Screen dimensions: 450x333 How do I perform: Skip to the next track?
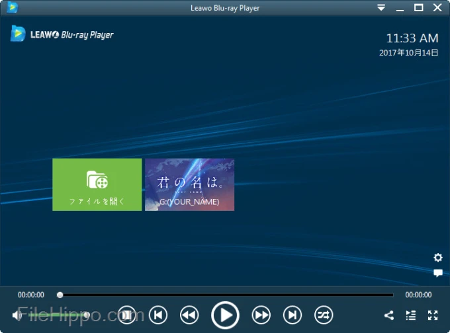(292, 315)
